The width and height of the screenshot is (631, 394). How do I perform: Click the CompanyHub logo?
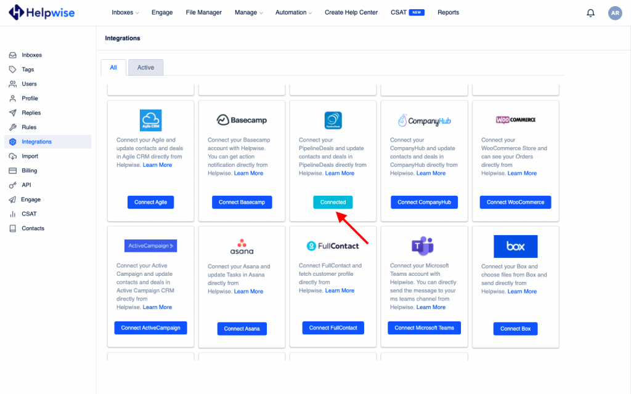[x=424, y=121]
